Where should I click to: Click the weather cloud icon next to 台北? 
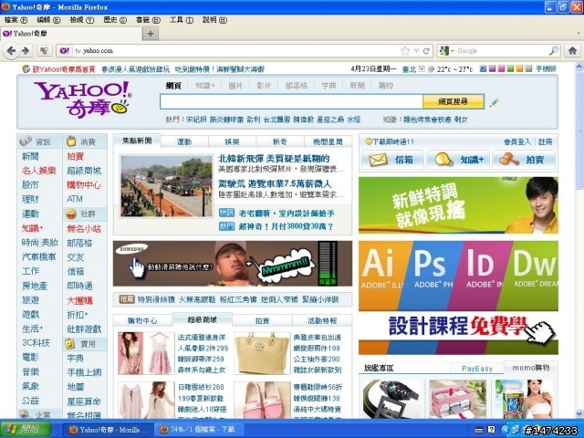coord(432,69)
